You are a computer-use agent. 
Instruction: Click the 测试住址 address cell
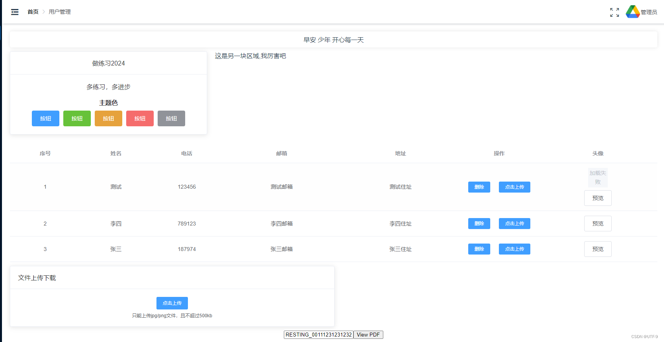pyautogui.click(x=401, y=187)
